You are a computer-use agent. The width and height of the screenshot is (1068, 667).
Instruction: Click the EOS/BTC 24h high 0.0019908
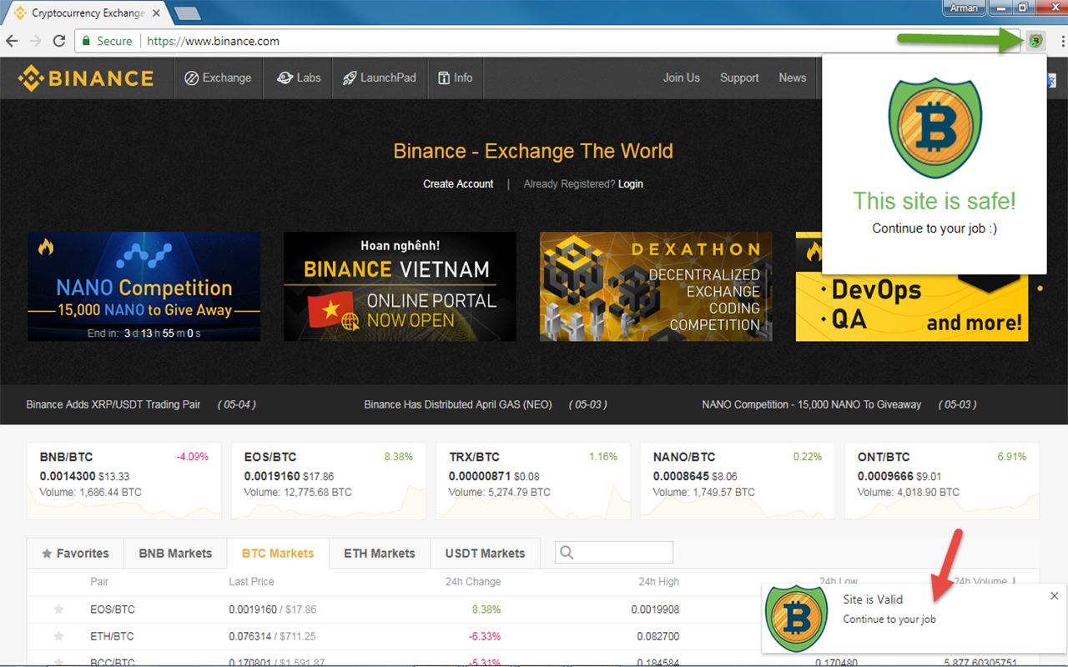[655, 609]
